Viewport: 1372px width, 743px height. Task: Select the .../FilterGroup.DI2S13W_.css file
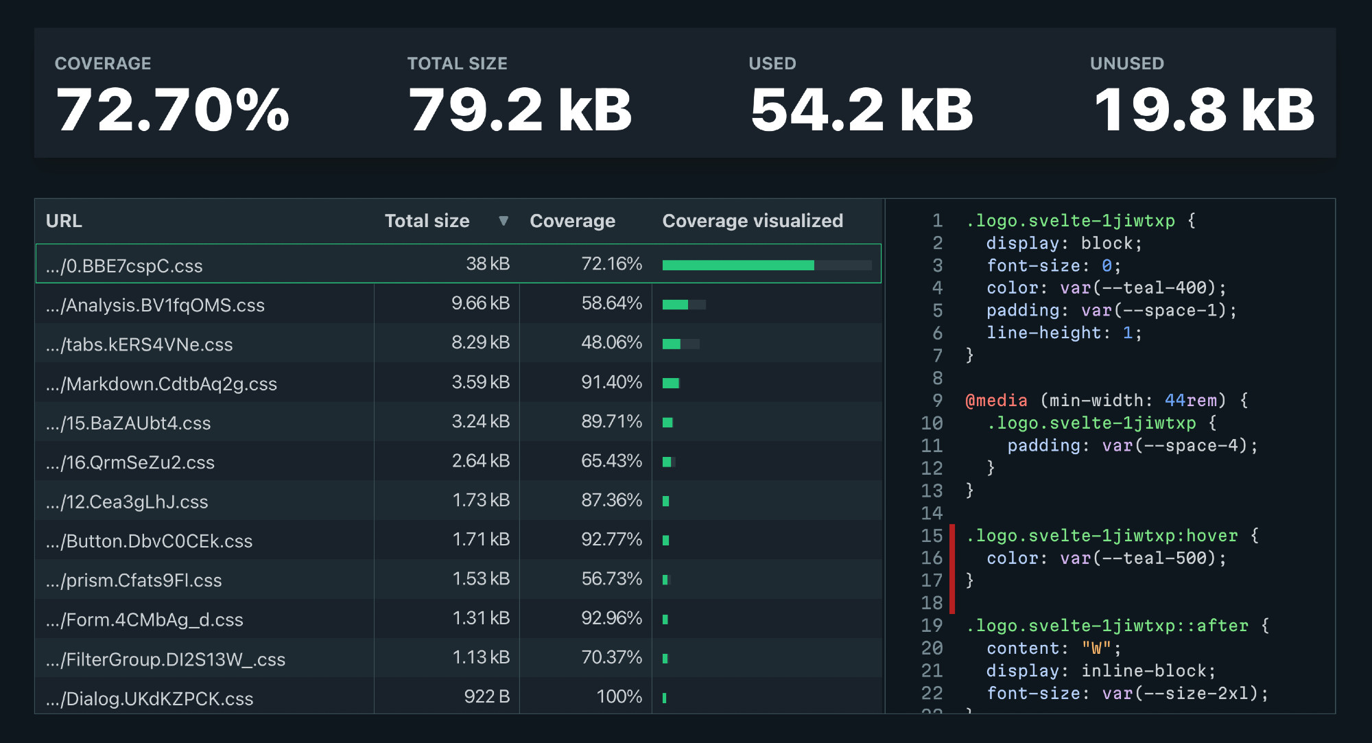[x=165, y=659]
